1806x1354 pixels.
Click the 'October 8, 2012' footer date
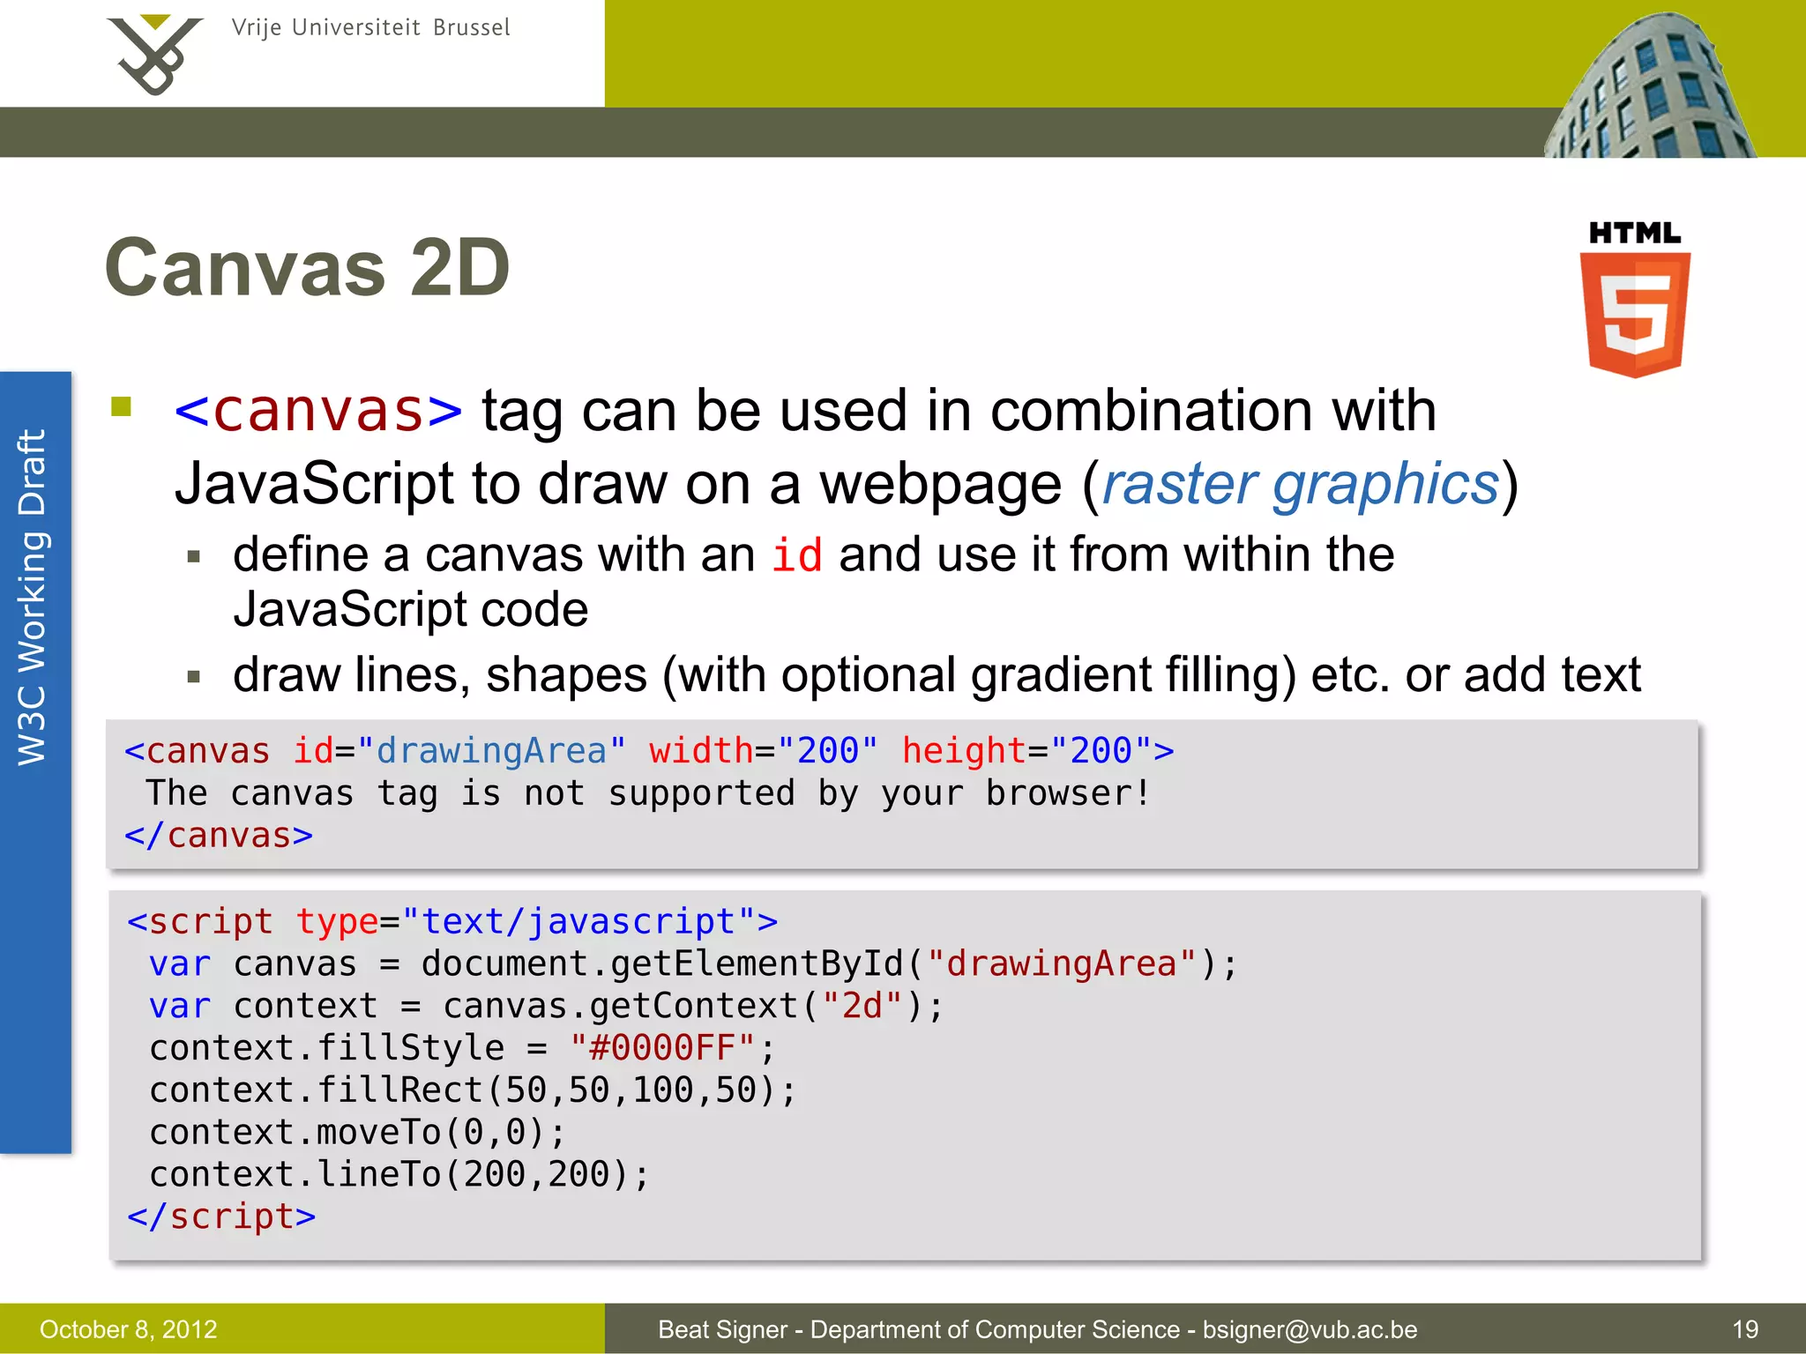(x=129, y=1329)
